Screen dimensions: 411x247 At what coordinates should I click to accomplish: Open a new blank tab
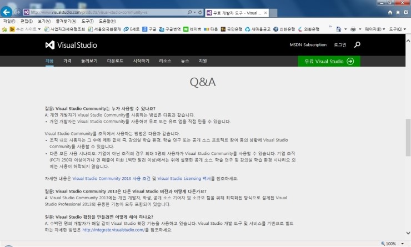pyautogui.click(x=273, y=13)
